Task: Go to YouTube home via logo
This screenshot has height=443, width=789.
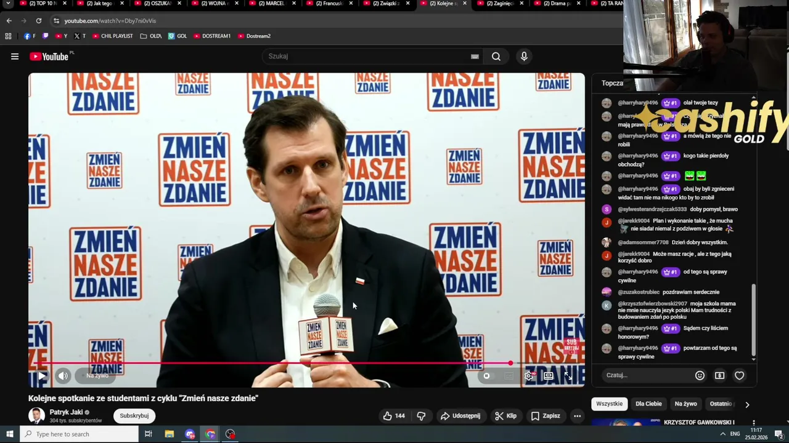Action: 49,57
